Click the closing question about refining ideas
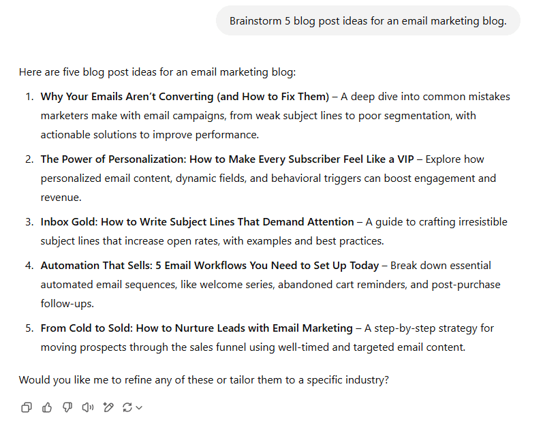Image resolution: width=543 pixels, height=423 pixels. [204, 380]
